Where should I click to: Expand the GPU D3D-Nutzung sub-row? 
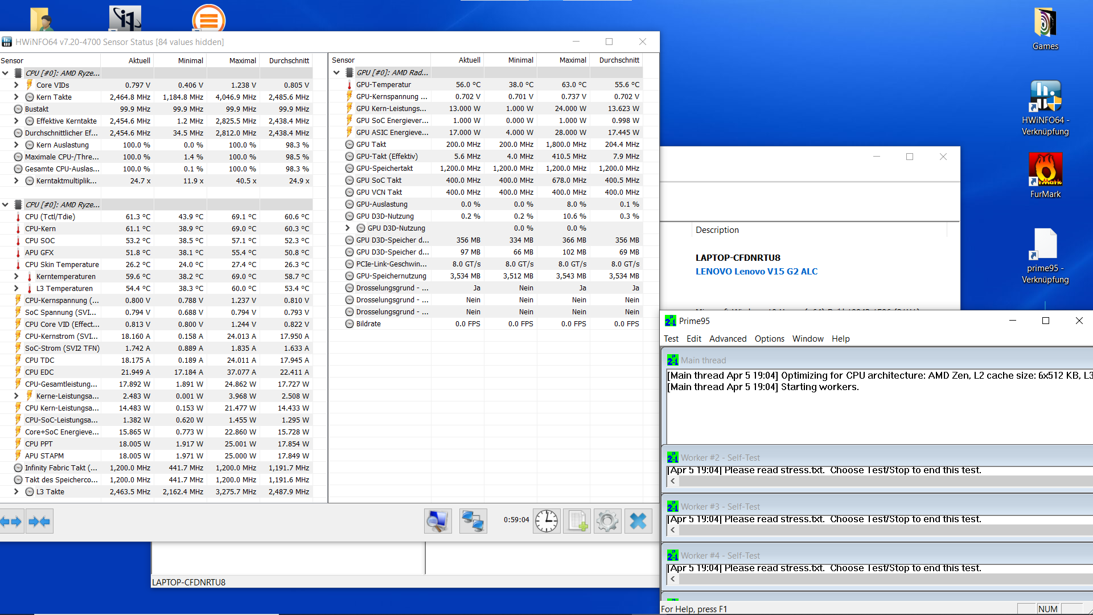point(348,228)
